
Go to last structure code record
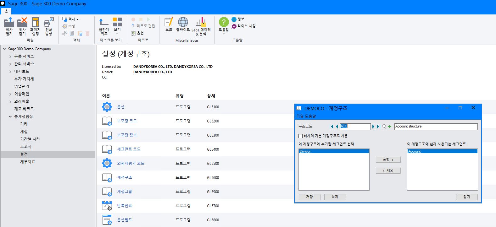pos(379,127)
